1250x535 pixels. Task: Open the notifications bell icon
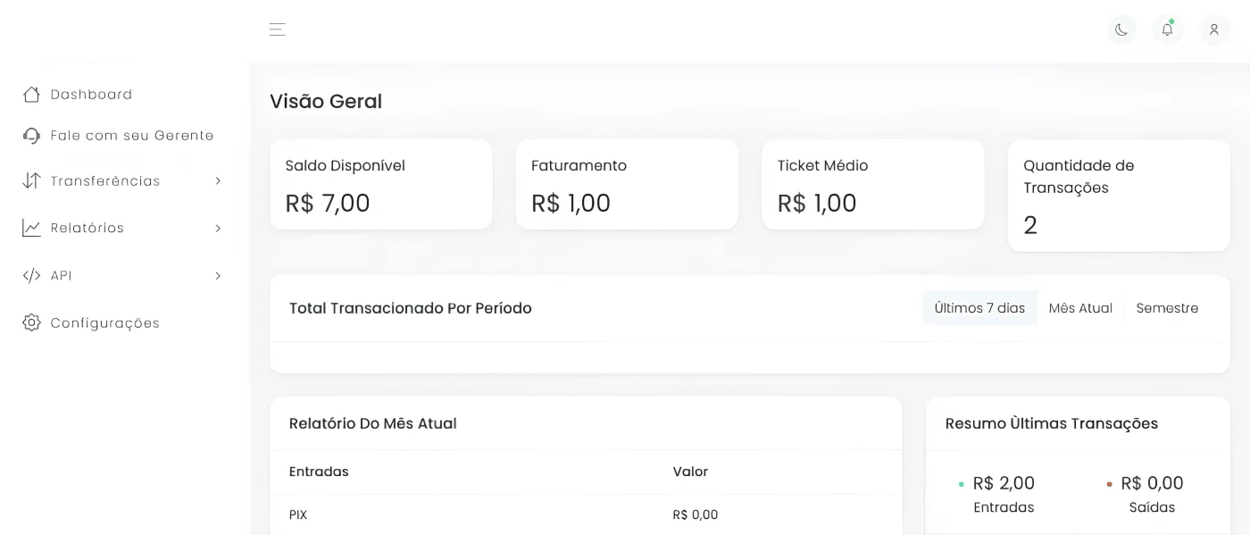pyautogui.click(x=1167, y=29)
